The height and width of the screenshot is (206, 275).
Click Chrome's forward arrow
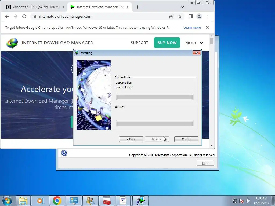point(16,16)
